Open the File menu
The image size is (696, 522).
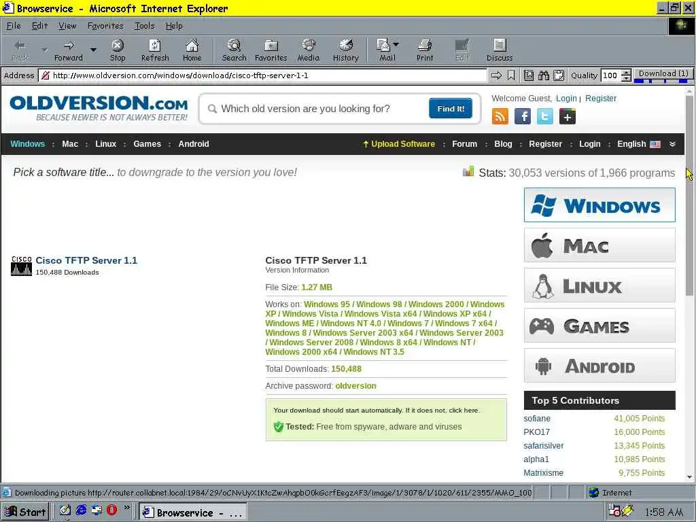tap(14, 26)
